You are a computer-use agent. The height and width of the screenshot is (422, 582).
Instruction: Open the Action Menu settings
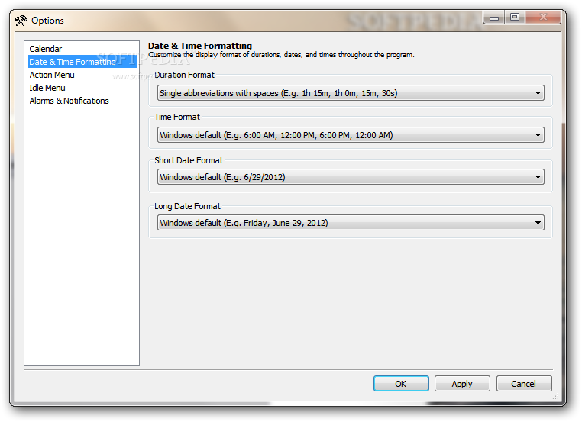click(x=52, y=75)
